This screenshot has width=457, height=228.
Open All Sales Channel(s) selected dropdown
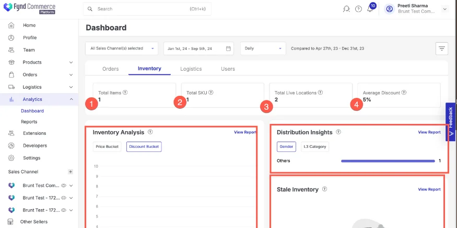tap(122, 48)
